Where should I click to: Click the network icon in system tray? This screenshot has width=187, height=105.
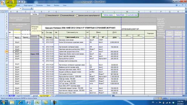167,103
